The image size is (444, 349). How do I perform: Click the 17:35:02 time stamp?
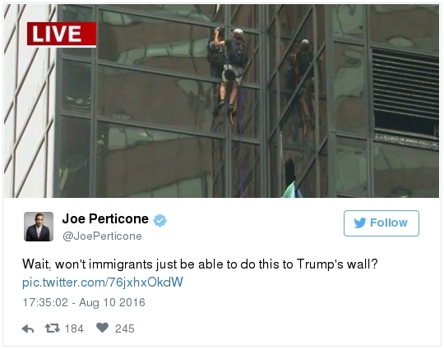(45, 303)
